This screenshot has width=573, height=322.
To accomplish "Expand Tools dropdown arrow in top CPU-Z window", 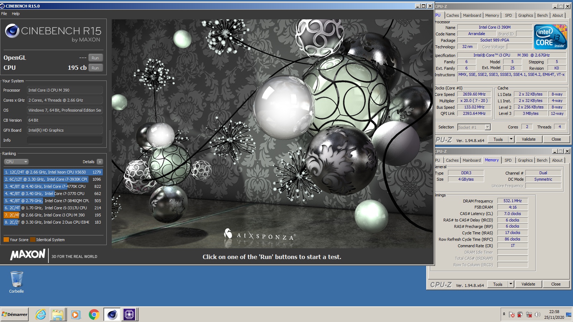I will [x=511, y=140].
